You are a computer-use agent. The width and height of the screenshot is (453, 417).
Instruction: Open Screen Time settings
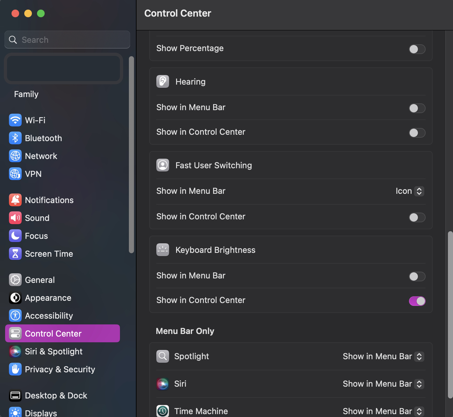pyautogui.click(x=63, y=254)
